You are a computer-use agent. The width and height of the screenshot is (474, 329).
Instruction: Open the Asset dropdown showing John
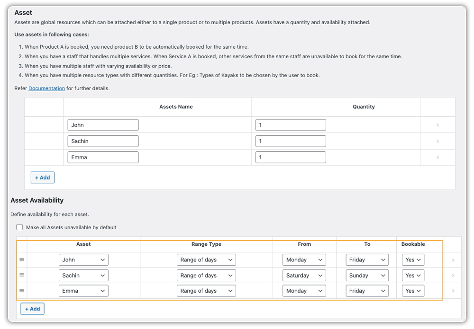[x=83, y=260]
